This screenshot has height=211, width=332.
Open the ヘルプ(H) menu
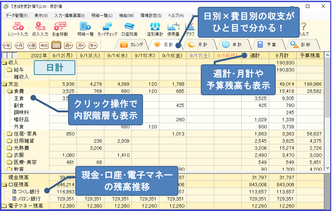[x=176, y=16]
